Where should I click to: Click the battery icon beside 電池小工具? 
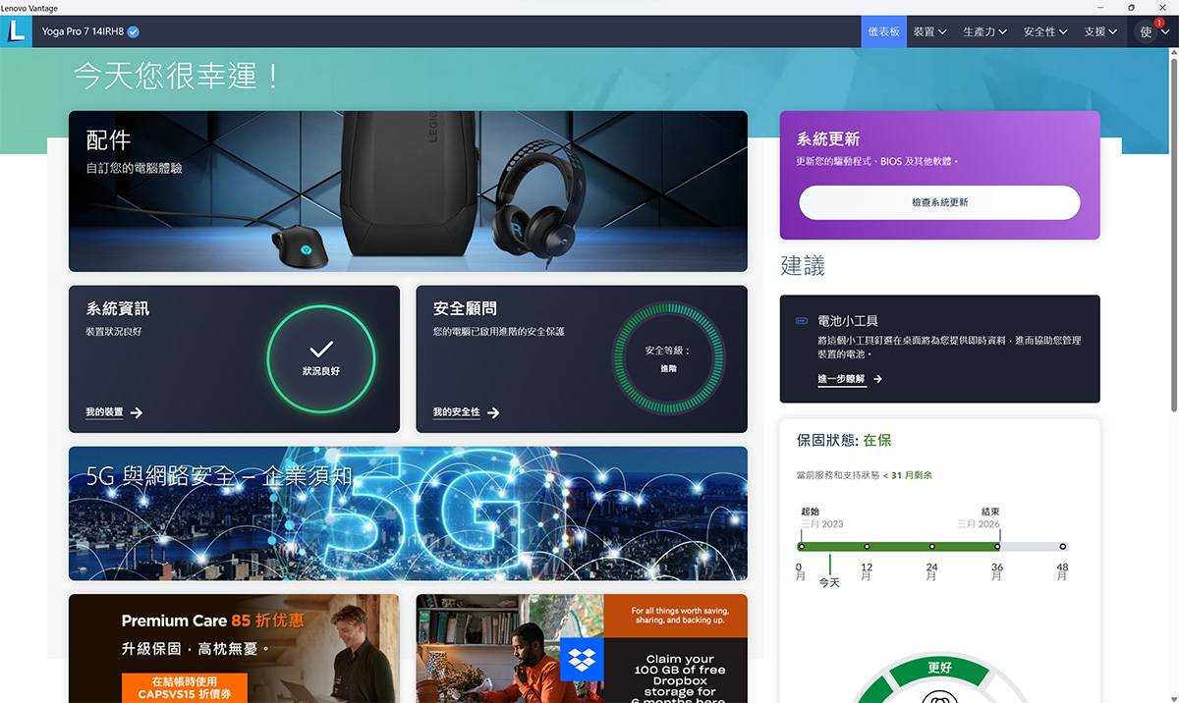point(802,321)
